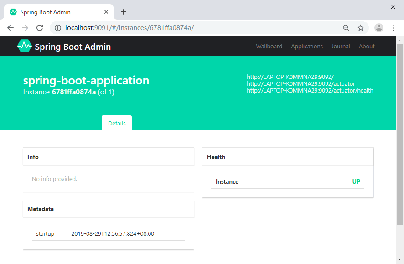Screen dimensions: 404x264
Task: Select the Spring Boot Admin browser tab
Action: [59, 12]
